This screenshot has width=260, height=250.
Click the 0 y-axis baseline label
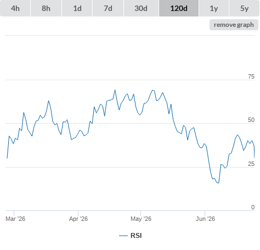[x=253, y=207]
